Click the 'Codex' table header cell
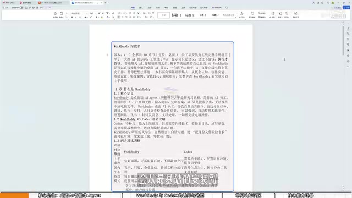 click(x=188, y=152)
